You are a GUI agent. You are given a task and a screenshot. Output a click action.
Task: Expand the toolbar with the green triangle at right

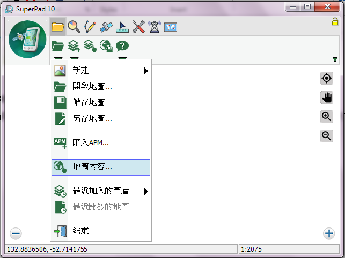click(x=335, y=60)
